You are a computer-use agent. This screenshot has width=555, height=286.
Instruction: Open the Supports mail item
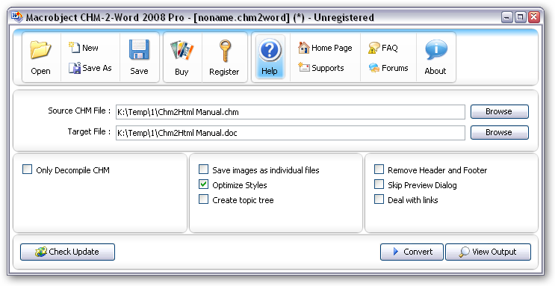tap(320, 68)
